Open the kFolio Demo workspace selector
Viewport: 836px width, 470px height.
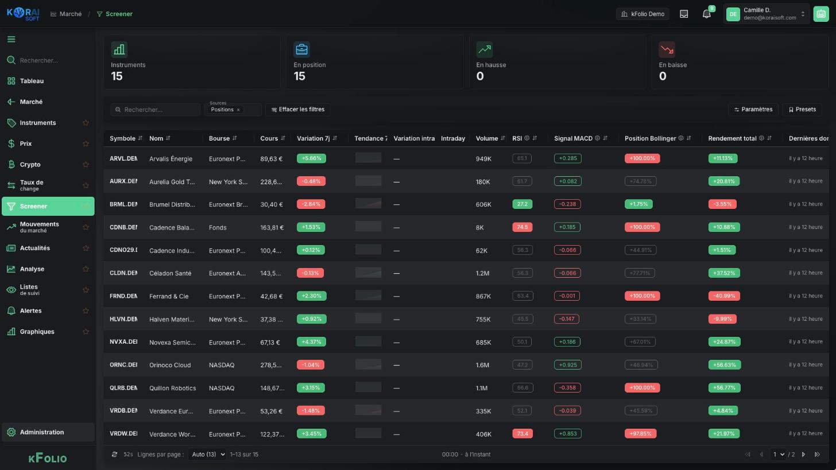pos(643,14)
